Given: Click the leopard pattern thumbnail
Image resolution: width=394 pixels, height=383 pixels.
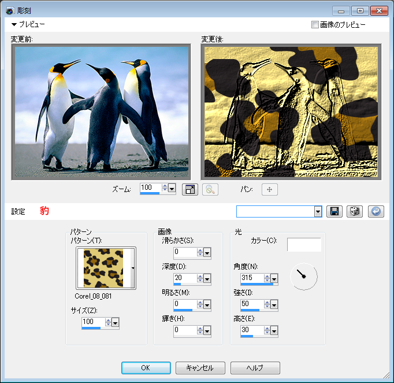Looking at the screenshot, I should [x=103, y=268].
